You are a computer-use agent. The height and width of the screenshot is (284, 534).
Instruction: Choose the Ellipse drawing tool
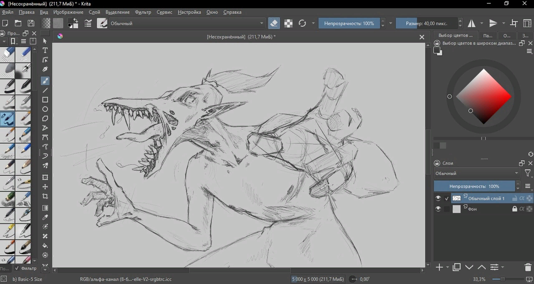pyautogui.click(x=45, y=109)
